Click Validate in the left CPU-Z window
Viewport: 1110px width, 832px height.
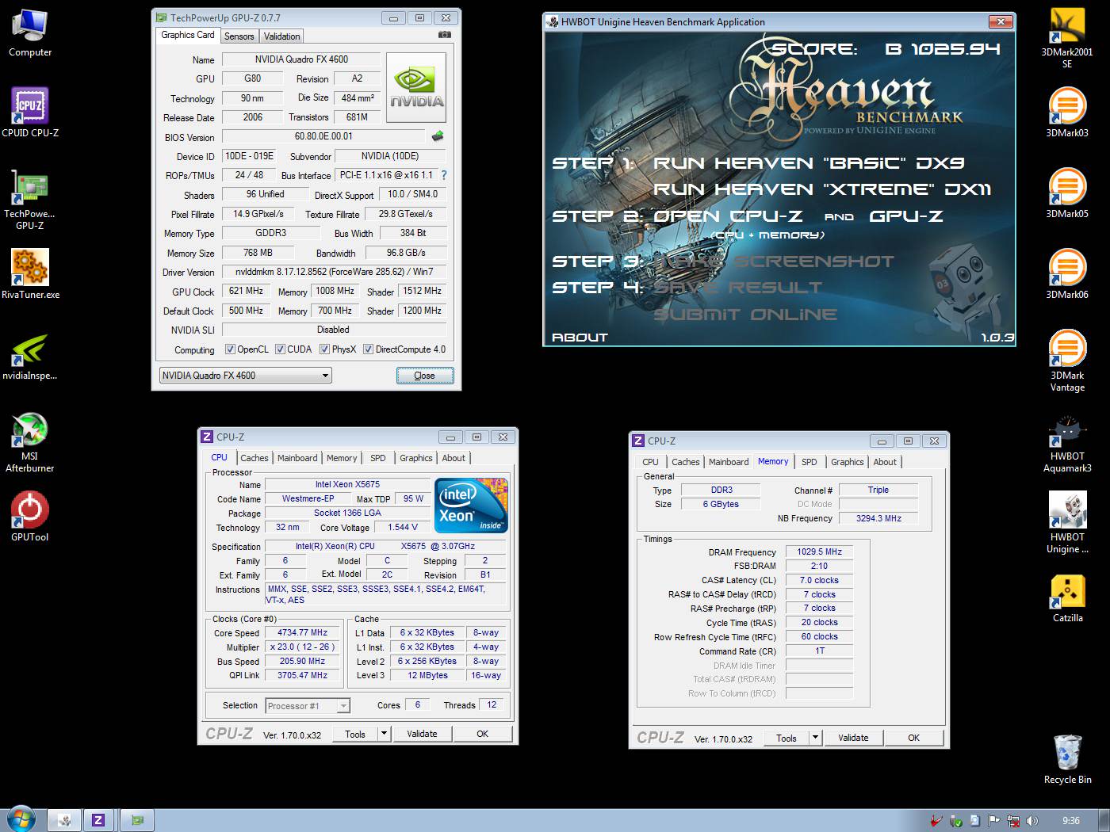tap(422, 734)
